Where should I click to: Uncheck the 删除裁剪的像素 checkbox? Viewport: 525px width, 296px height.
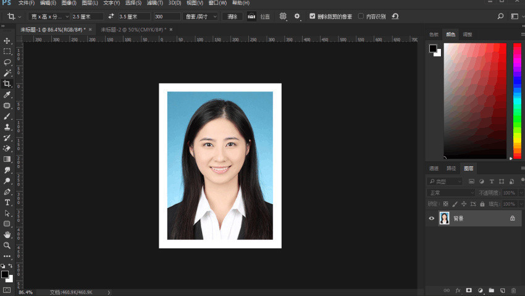(313, 17)
